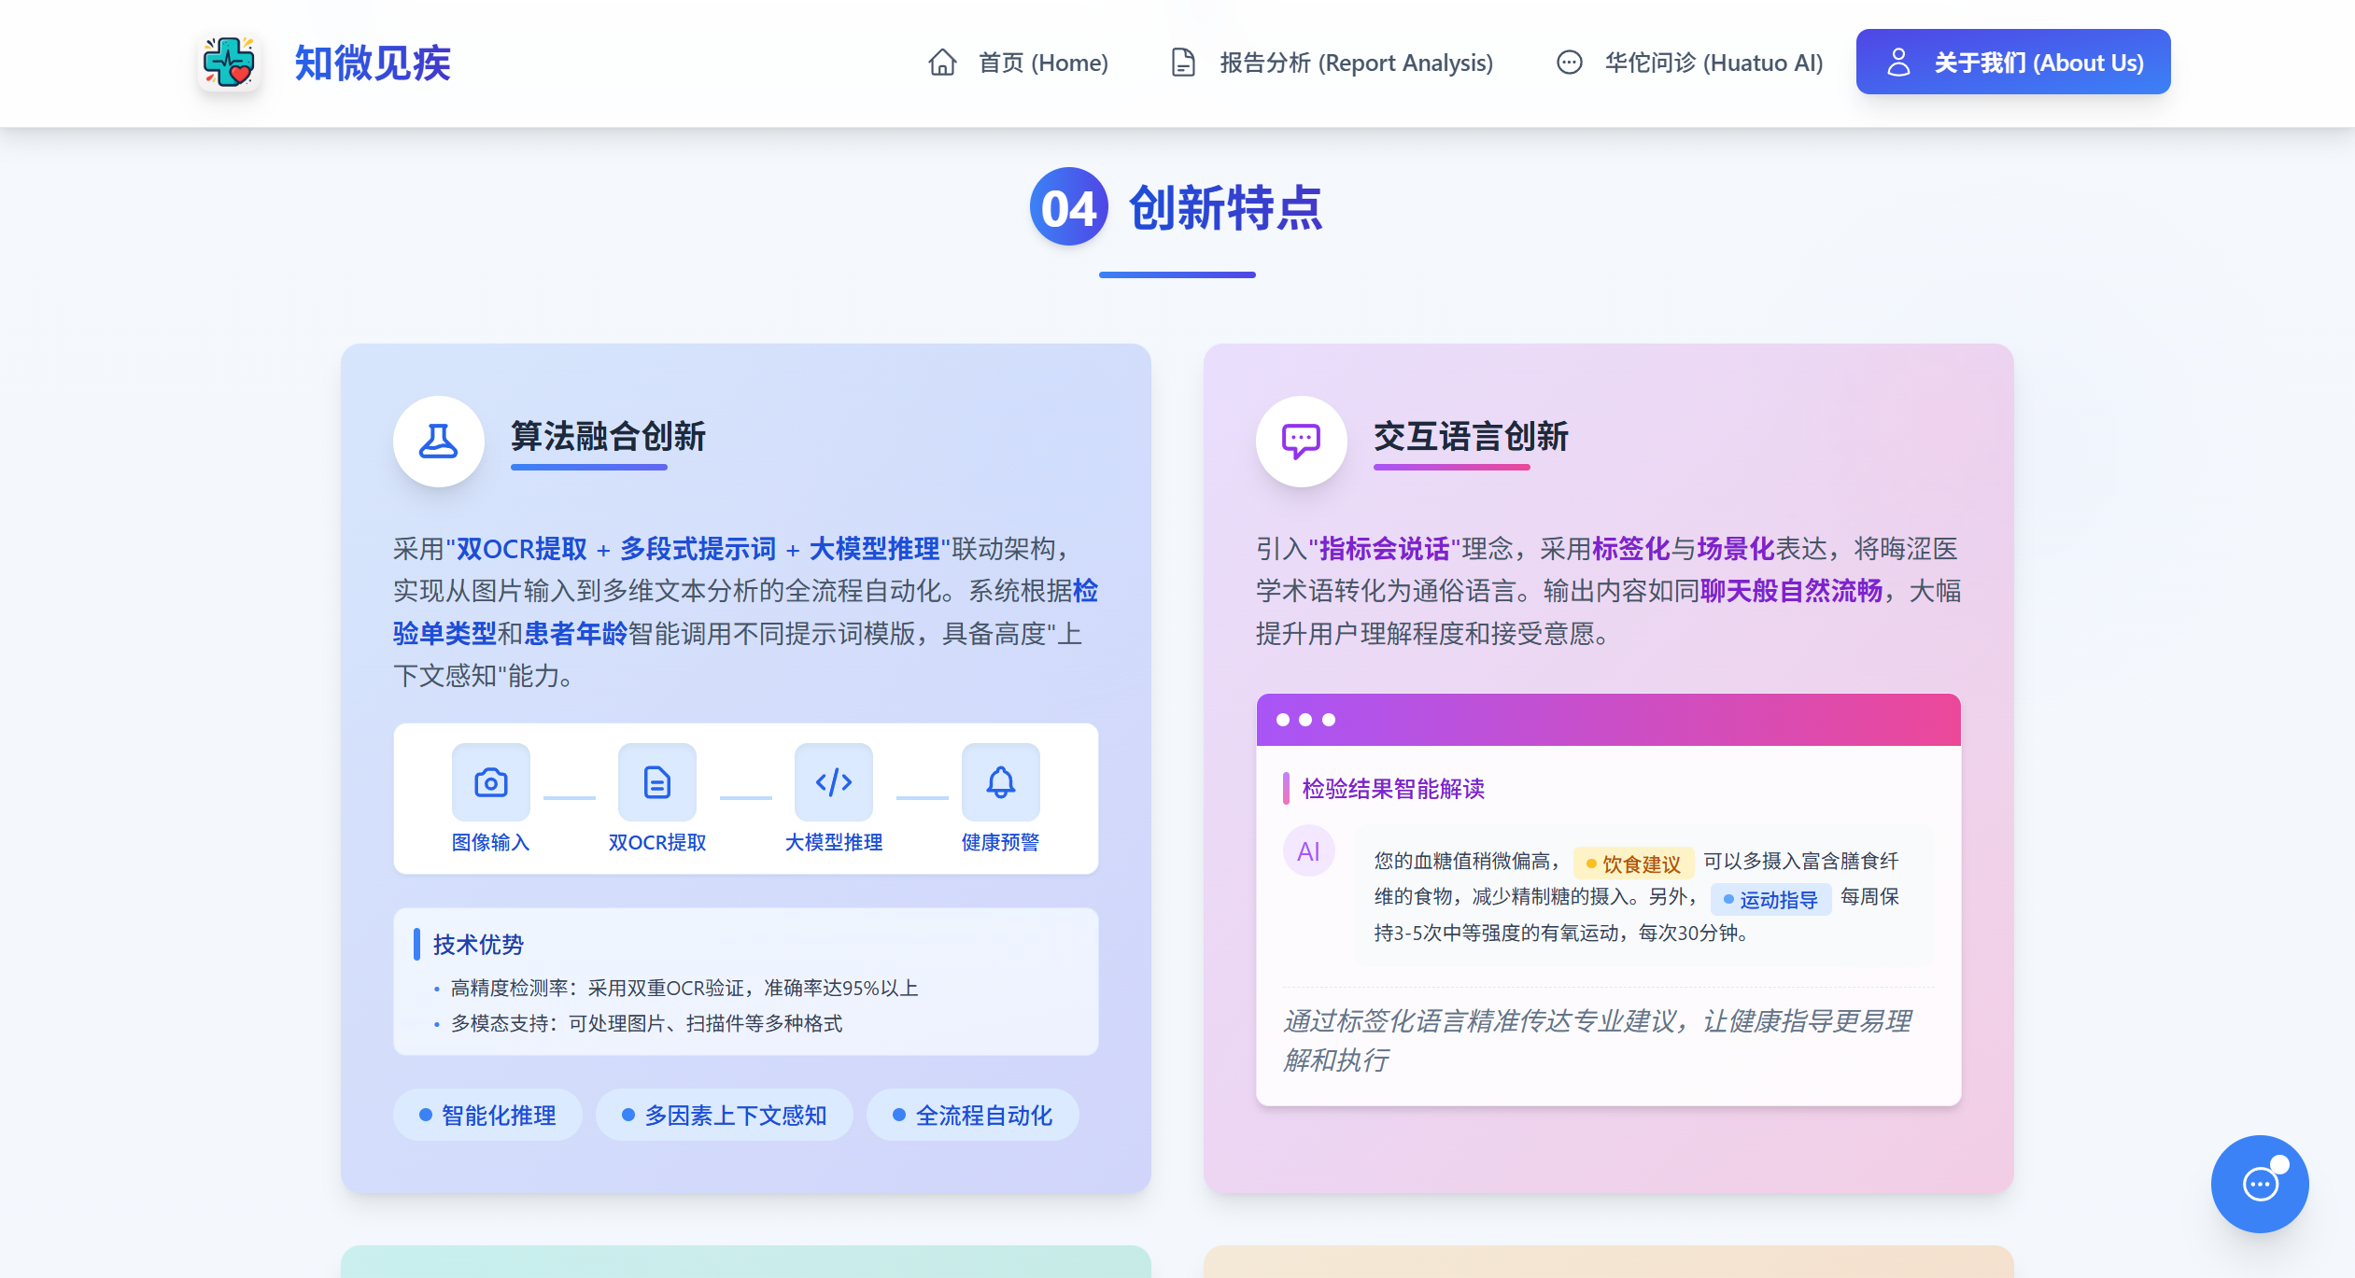Click the three-dot window bar of chat demo

click(x=1608, y=720)
